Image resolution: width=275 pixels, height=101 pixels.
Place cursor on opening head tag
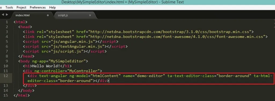click(25, 27)
